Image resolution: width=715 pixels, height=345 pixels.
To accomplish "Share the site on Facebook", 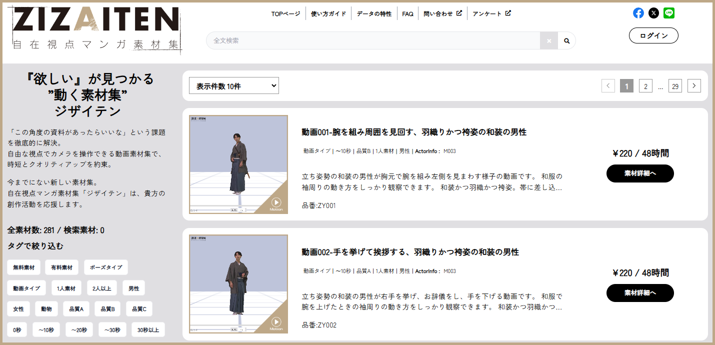I will [x=638, y=12].
